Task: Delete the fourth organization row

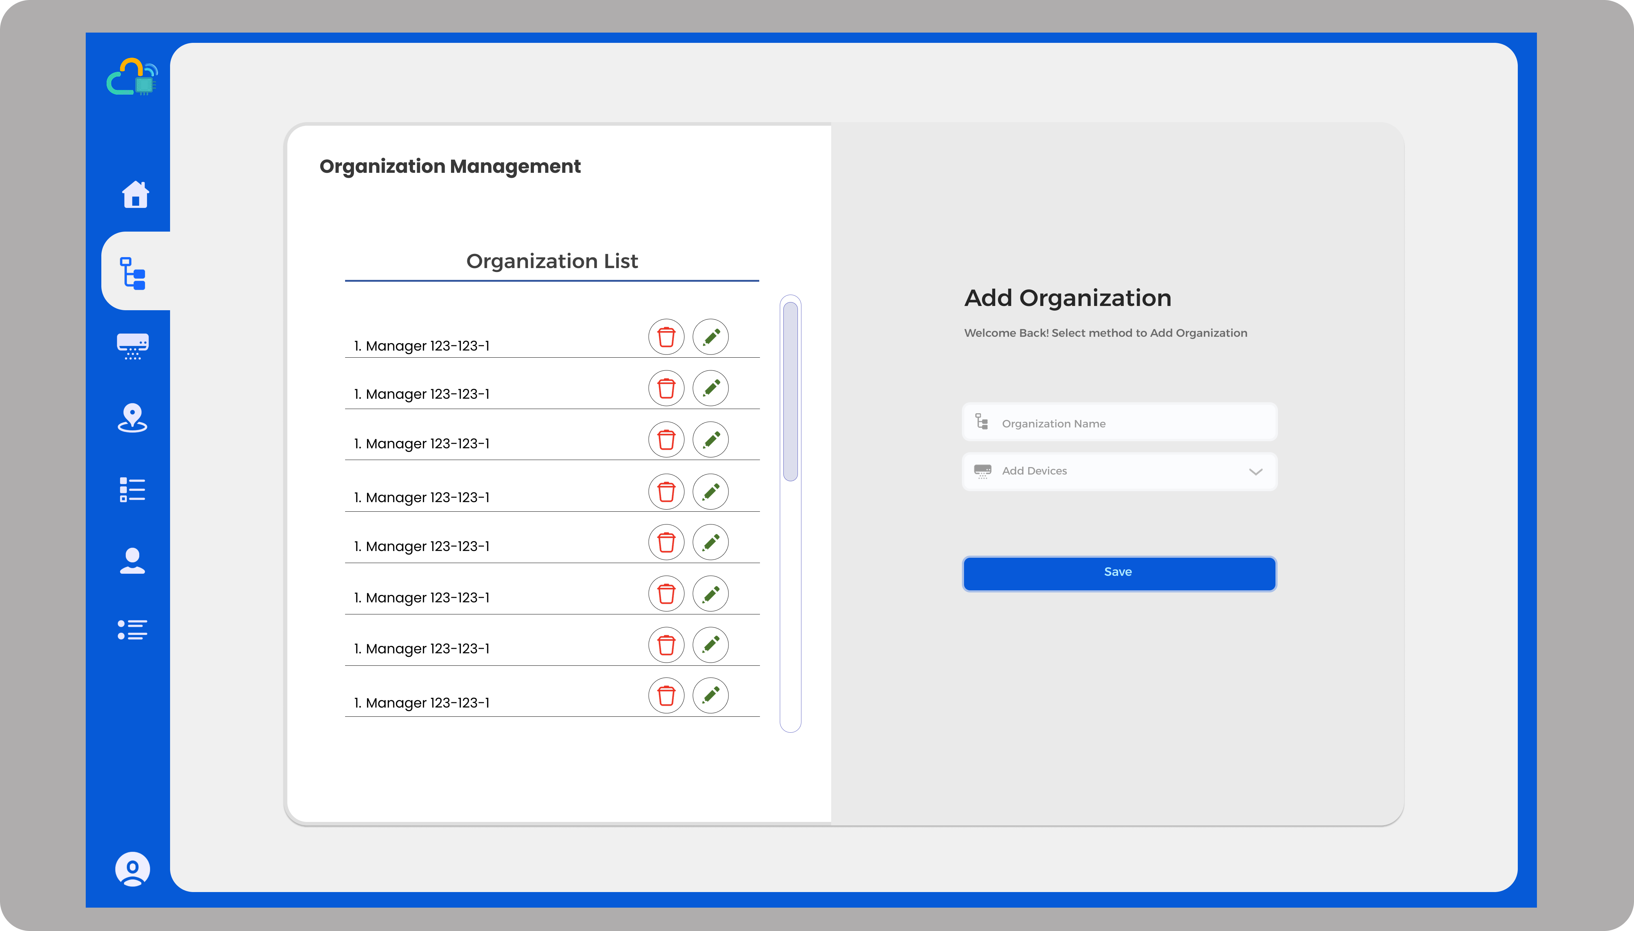Action: click(666, 492)
